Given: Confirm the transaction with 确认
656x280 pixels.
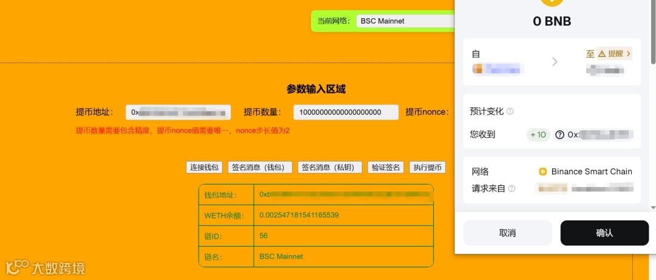Looking at the screenshot, I should coord(604,233).
